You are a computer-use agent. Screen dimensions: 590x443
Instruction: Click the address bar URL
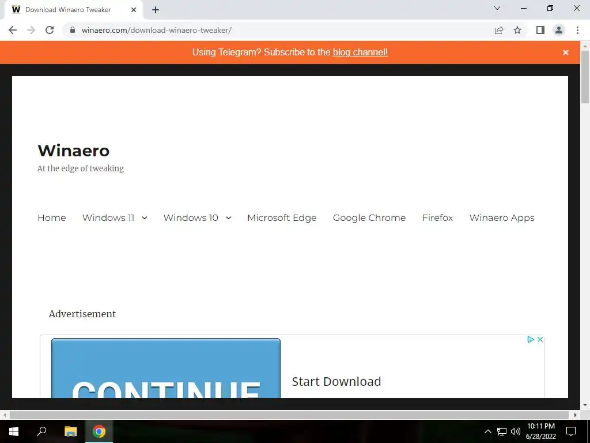[157, 30]
